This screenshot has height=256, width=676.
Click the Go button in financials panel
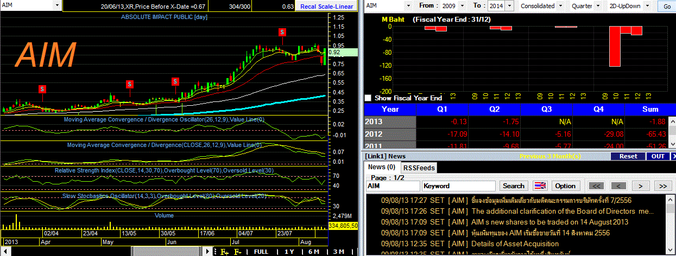[x=667, y=7]
